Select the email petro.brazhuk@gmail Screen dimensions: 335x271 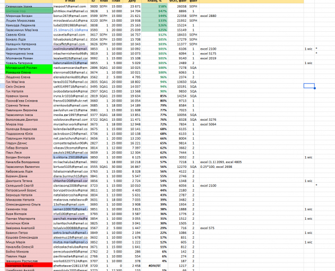[x=70, y=233]
